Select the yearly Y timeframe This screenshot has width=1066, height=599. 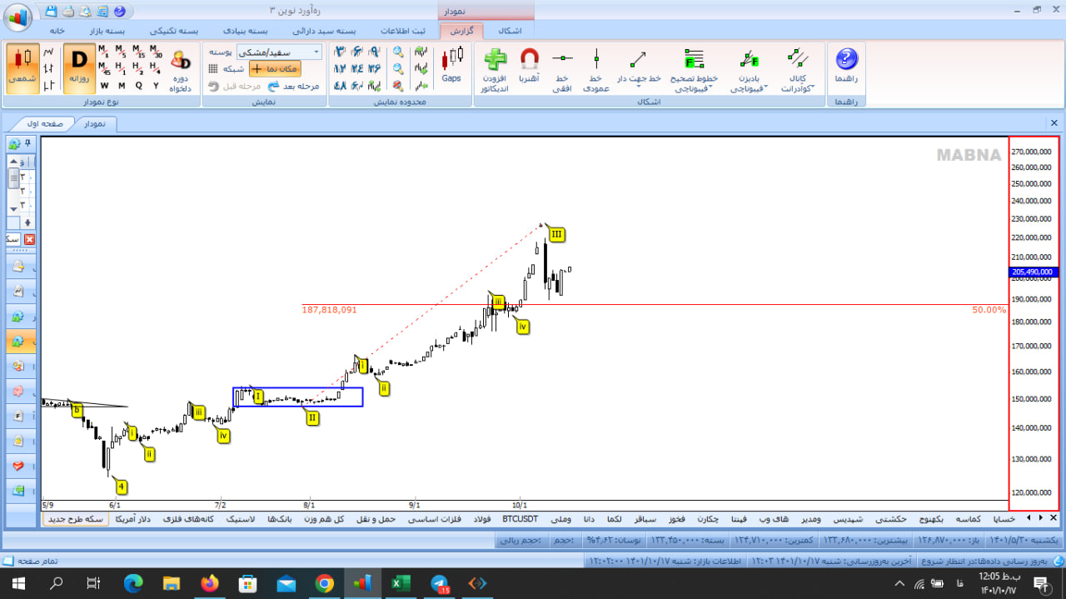[157, 86]
